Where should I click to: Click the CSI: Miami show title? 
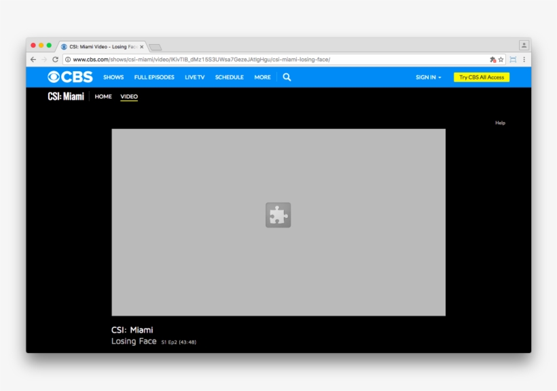coord(66,96)
